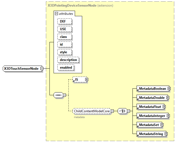Click MetadataSet reference arrow icon
177x143 pixels.
point(138,126)
